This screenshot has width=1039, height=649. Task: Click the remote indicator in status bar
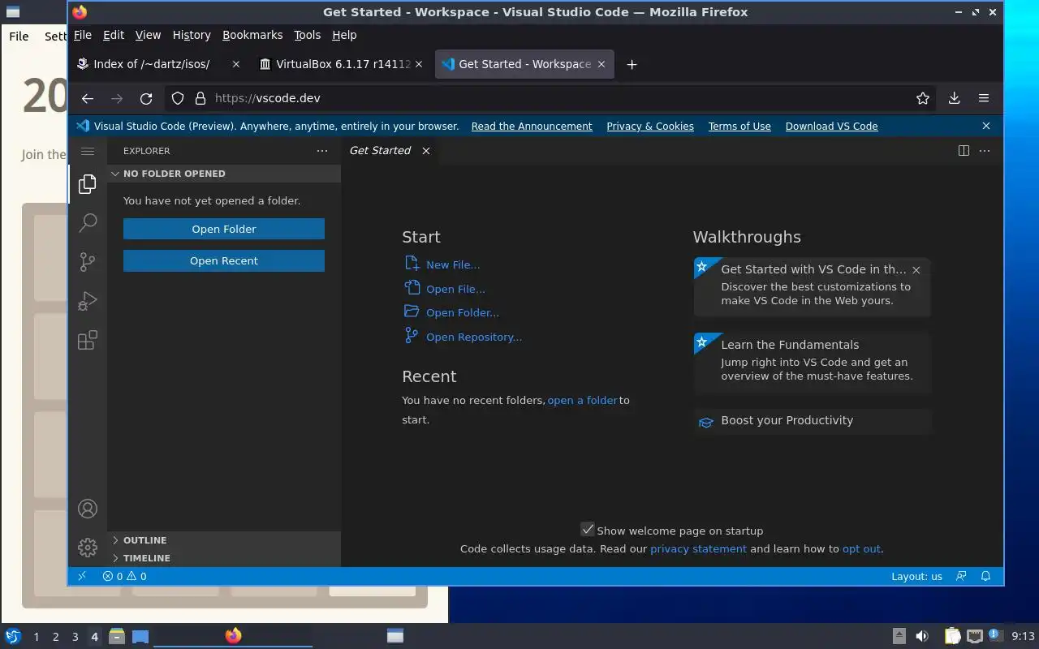(82, 576)
